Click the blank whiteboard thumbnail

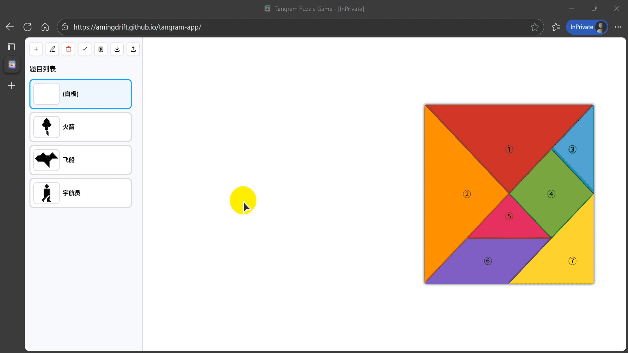pyautogui.click(x=47, y=94)
